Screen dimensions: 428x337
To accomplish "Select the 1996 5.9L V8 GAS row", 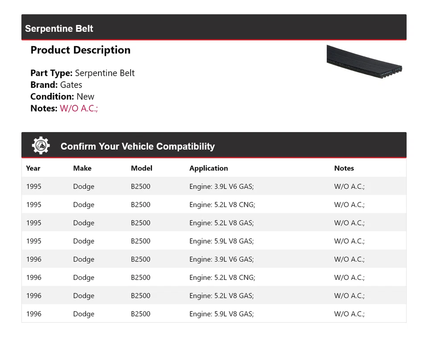I will [214, 314].
